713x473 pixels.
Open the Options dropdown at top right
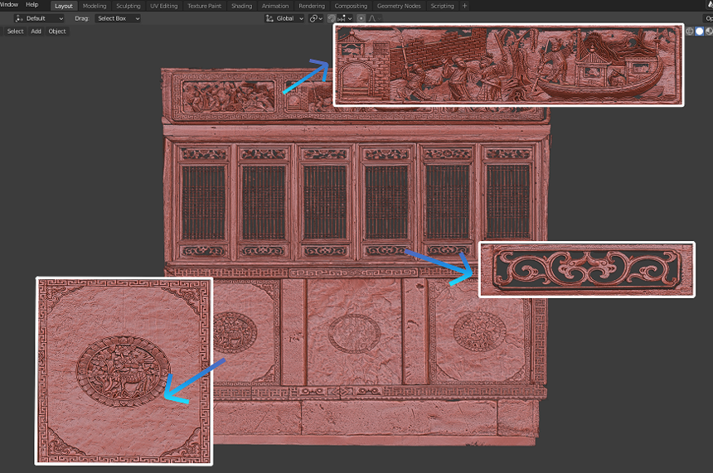pos(709,18)
